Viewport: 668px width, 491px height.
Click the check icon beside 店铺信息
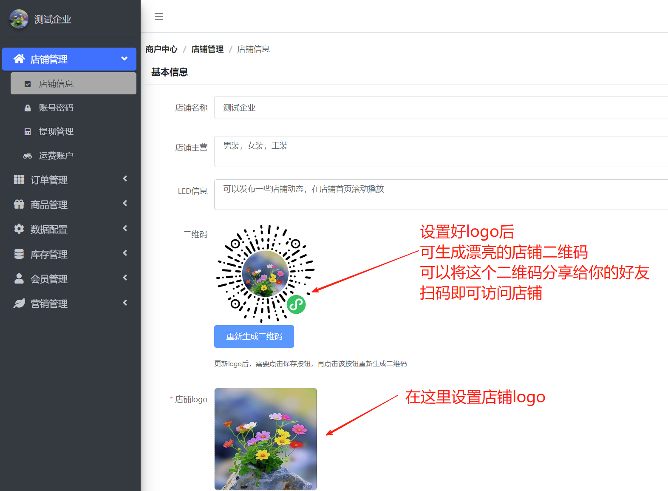point(28,84)
